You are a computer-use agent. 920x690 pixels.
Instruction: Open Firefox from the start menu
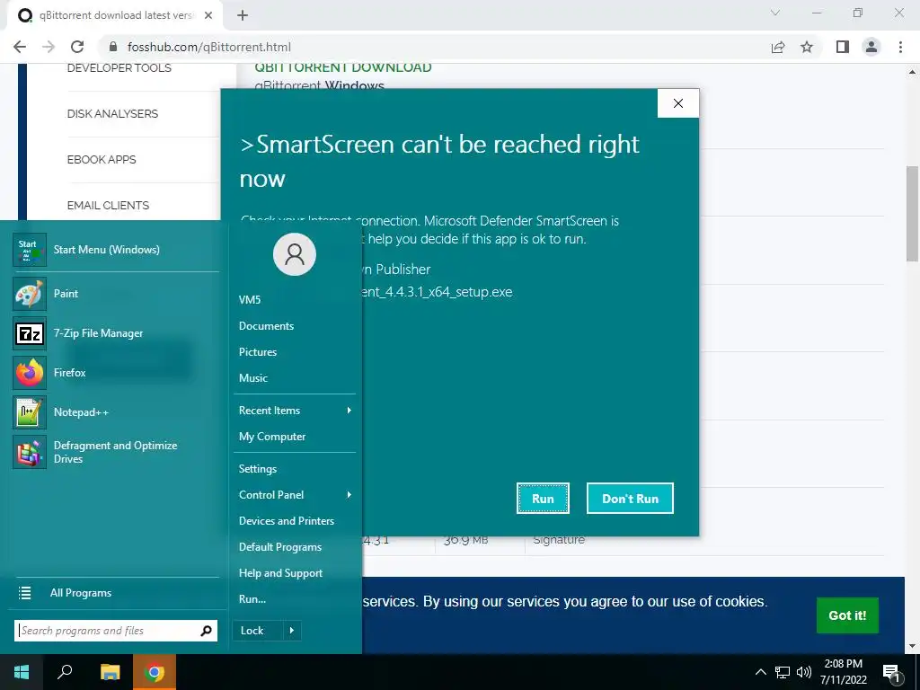(x=116, y=373)
